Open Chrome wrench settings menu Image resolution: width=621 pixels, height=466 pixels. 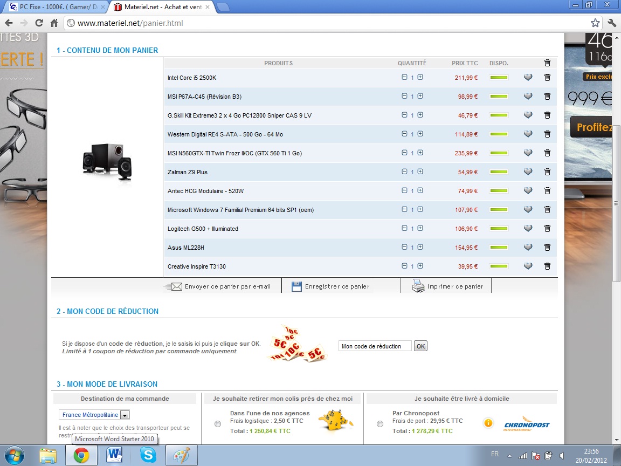(x=611, y=23)
